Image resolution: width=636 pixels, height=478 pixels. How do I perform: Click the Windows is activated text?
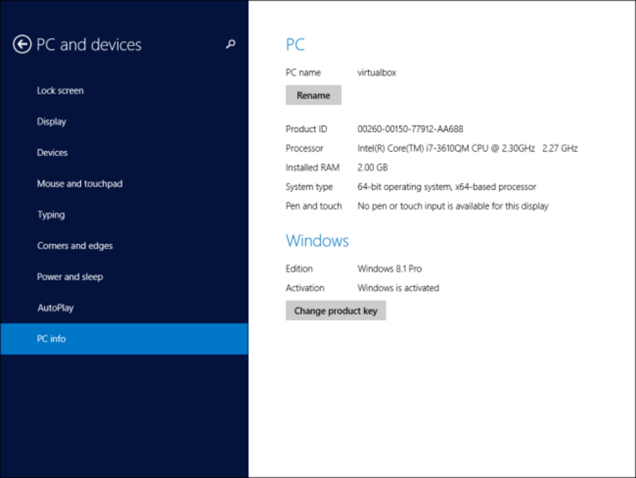[x=398, y=288]
